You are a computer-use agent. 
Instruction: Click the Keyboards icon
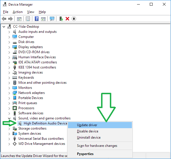click(15, 78)
